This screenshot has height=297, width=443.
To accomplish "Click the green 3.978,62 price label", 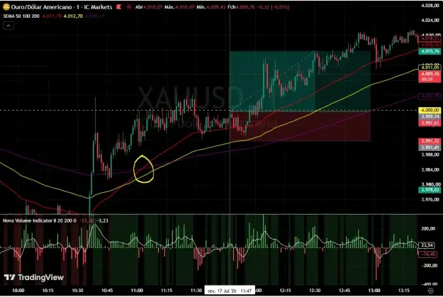I will click(x=430, y=190).
